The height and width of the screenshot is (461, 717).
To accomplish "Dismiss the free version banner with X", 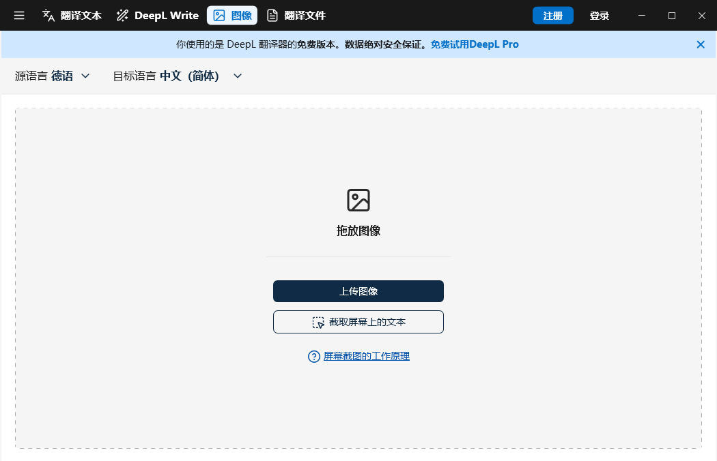I will coord(701,44).
